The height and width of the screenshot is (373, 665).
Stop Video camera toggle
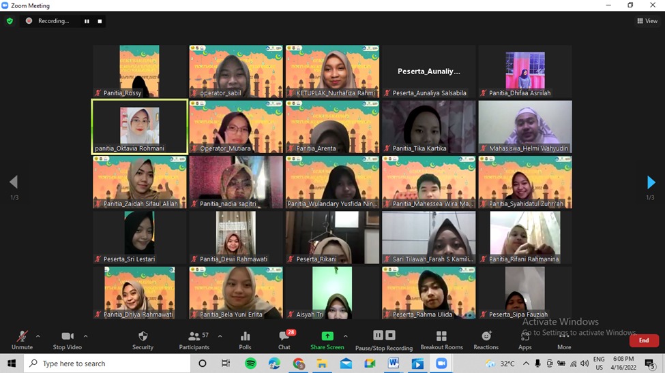tap(67, 339)
